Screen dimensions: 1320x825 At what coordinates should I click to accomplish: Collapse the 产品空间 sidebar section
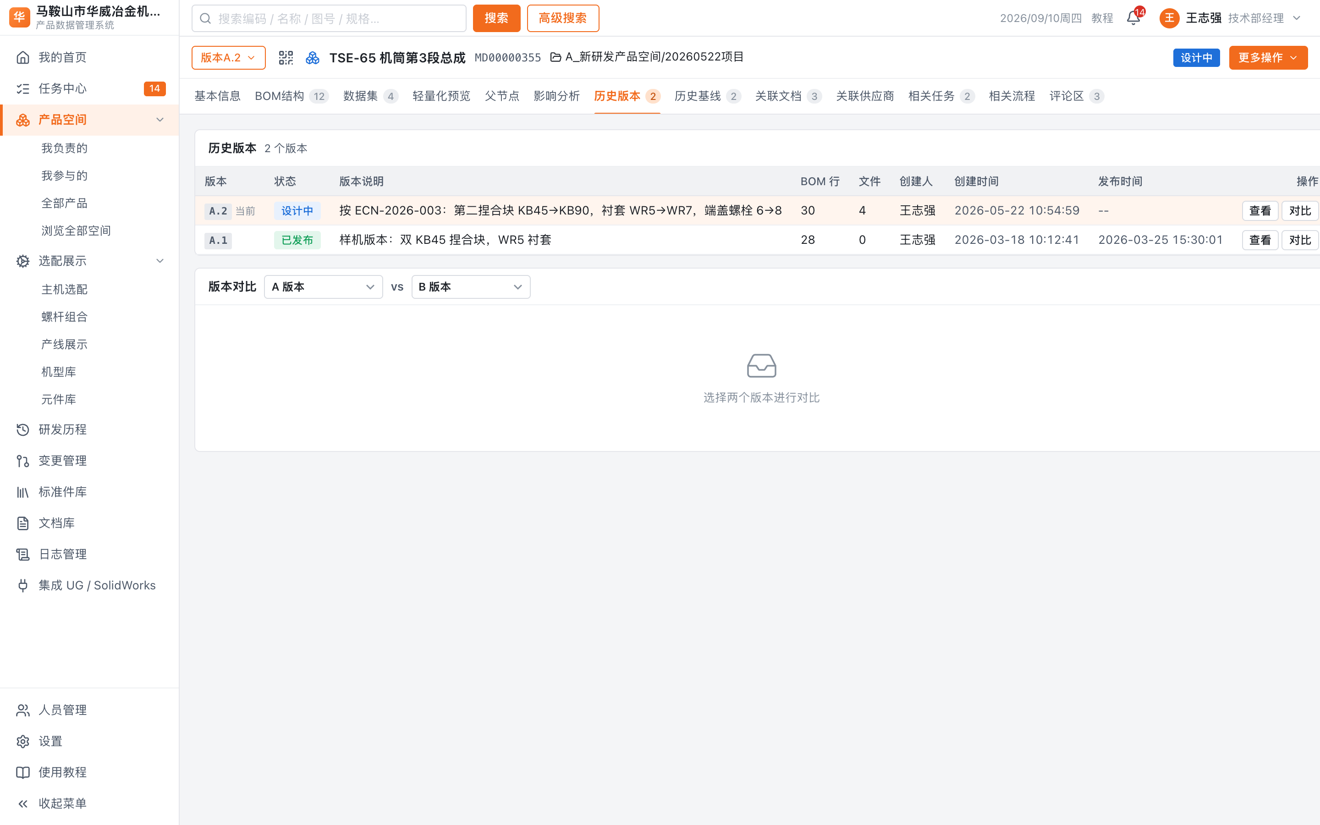tap(160, 120)
